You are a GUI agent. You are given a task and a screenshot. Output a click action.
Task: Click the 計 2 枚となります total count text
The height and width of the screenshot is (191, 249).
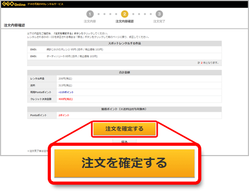click(x=208, y=63)
